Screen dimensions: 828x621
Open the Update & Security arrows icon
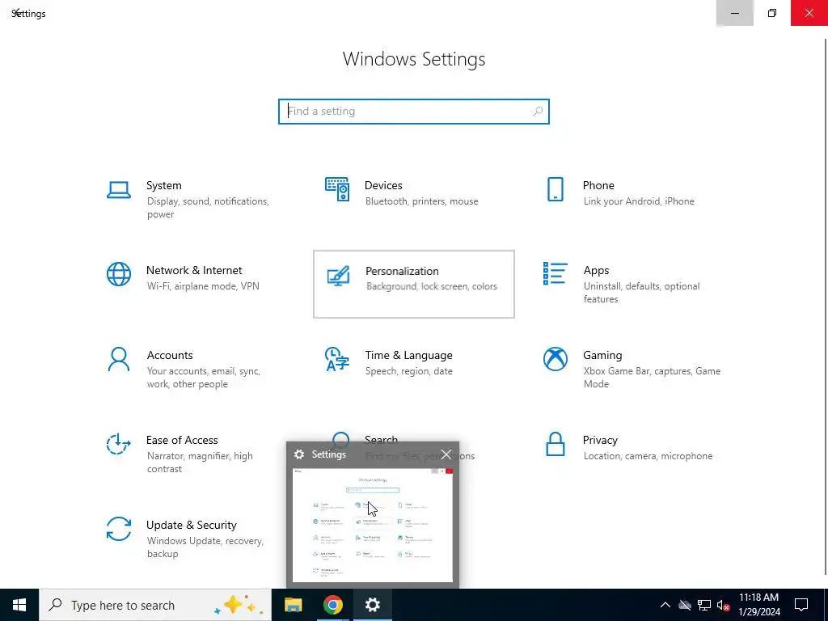[x=118, y=529]
